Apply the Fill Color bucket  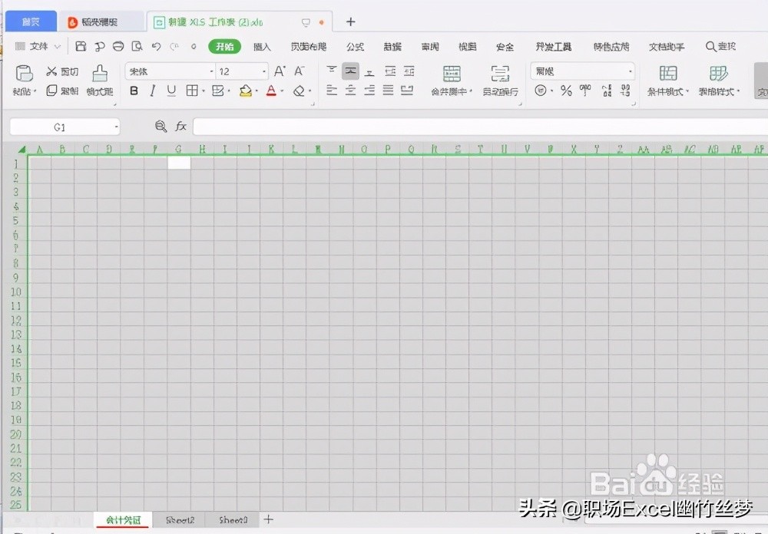click(246, 91)
